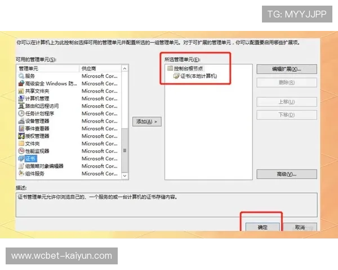Click the 描述 text box content
The height and width of the screenshot is (270, 338).
[x=166, y=205]
